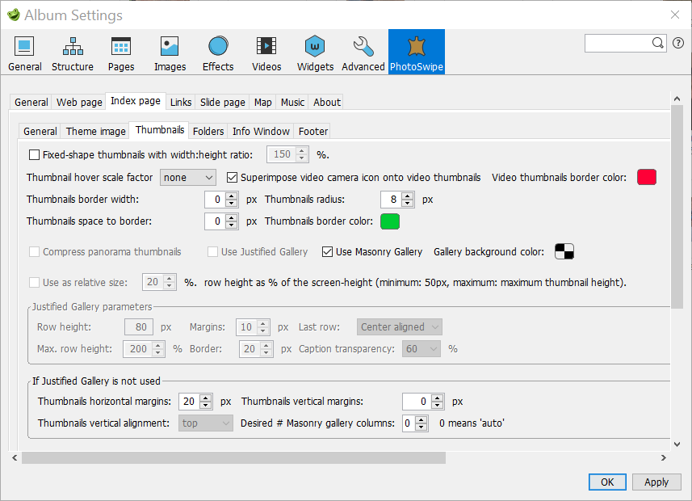
Task: Select the Advanced wrench icon
Action: click(x=363, y=53)
